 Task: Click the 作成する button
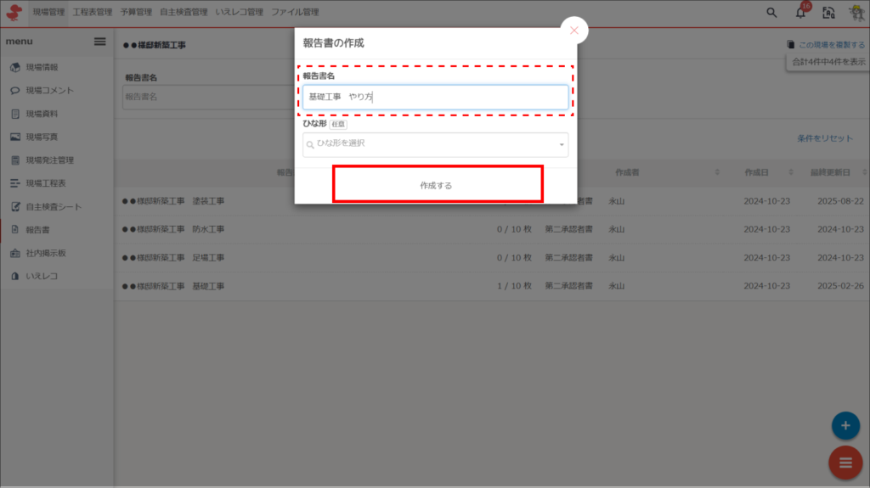(x=437, y=185)
